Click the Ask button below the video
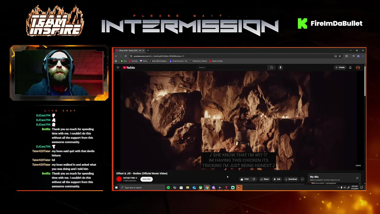The height and width of the screenshot is (214, 380). point(277,179)
